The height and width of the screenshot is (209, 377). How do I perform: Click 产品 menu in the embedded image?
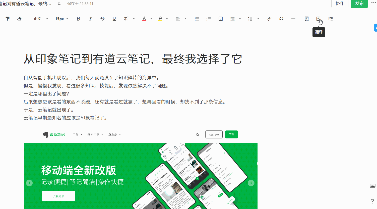point(77,134)
